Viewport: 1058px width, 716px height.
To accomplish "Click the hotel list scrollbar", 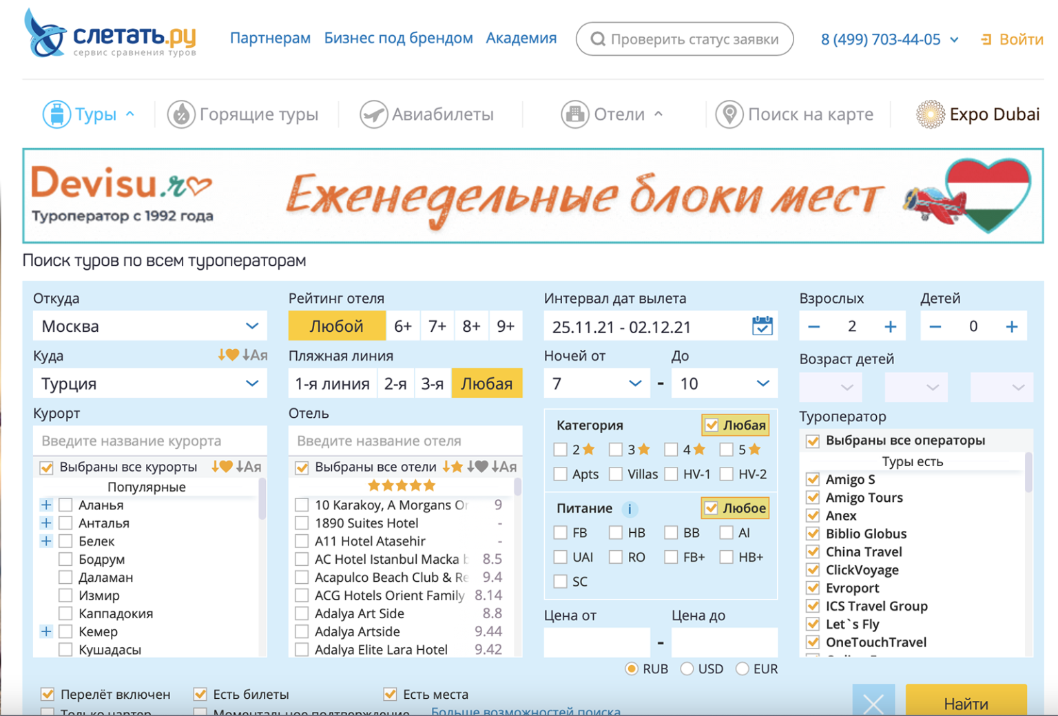I will 517,487.
